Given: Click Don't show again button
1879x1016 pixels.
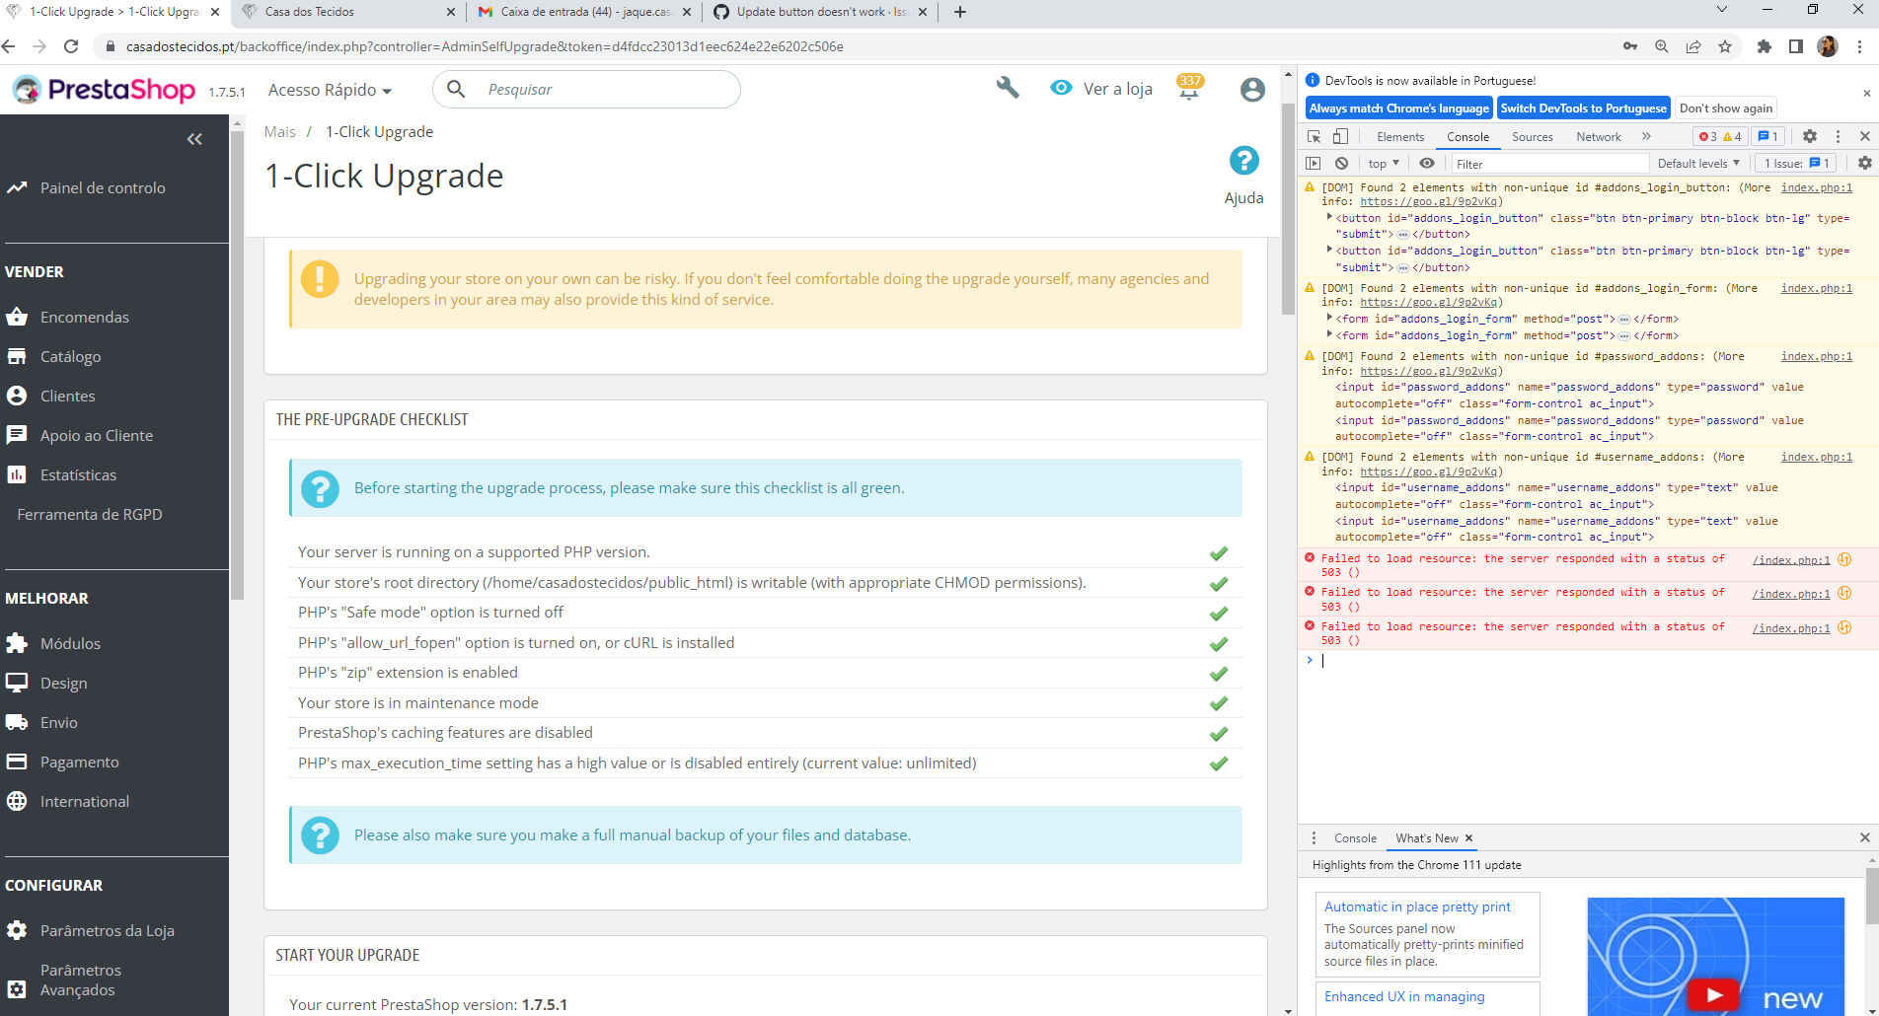Looking at the screenshot, I should pos(1726,109).
